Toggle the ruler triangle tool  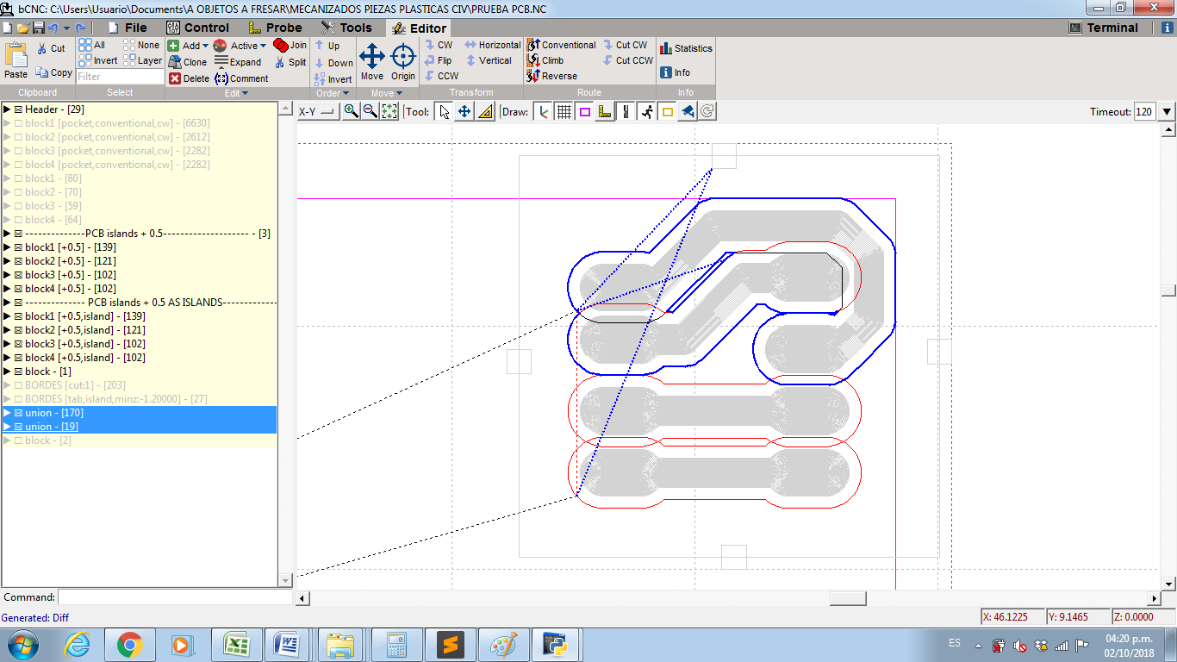(485, 111)
